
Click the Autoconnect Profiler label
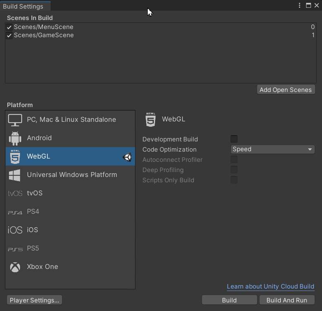pyautogui.click(x=172, y=160)
